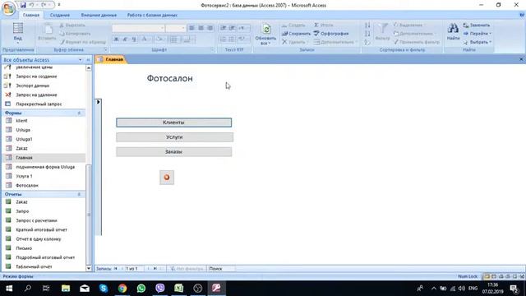
Task: Open Windows Start menu
Action: [x=9, y=289]
